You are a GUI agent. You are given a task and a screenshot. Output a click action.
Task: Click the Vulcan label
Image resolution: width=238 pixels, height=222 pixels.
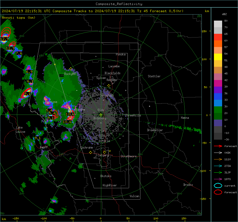click(135, 196)
